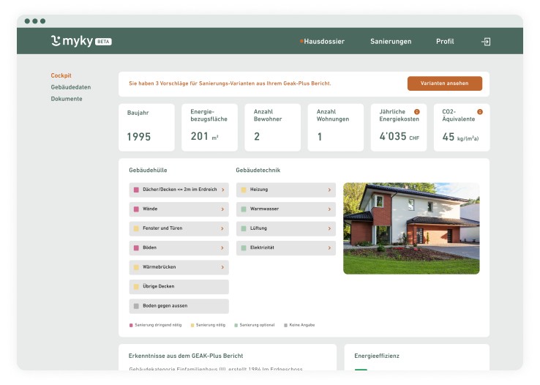Click red status square on Wände row

tap(136, 209)
